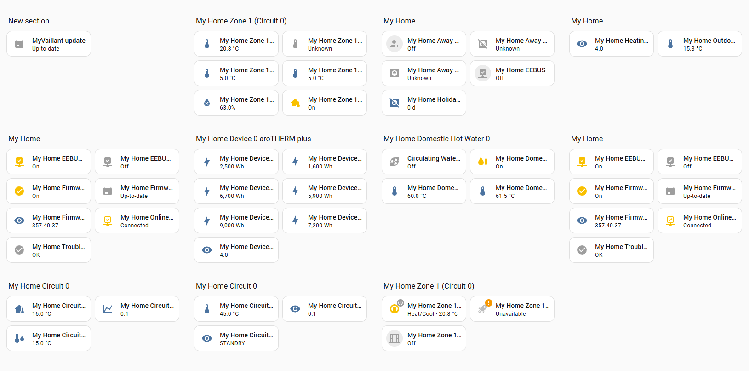Click the yellow heating icon on the Zone 1 On tile
This screenshot has height=371, width=749.
tap(295, 103)
